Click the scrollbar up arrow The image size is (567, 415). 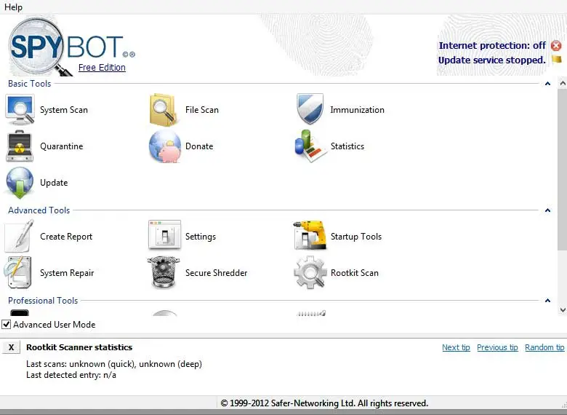563,83
